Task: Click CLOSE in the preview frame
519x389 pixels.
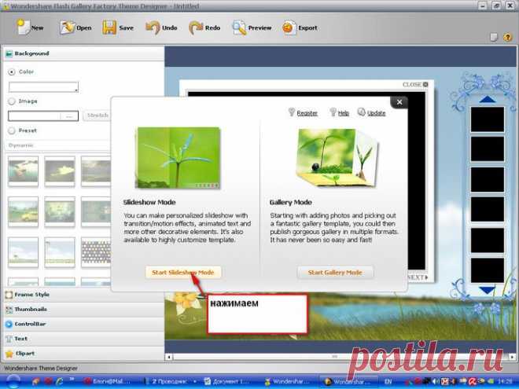Action: click(415, 85)
